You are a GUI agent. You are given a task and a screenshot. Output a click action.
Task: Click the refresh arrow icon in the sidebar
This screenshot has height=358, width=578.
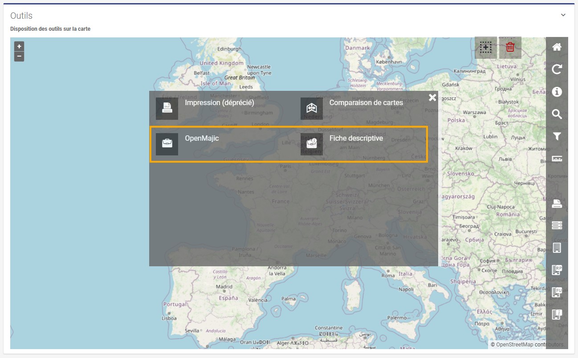[557, 69]
